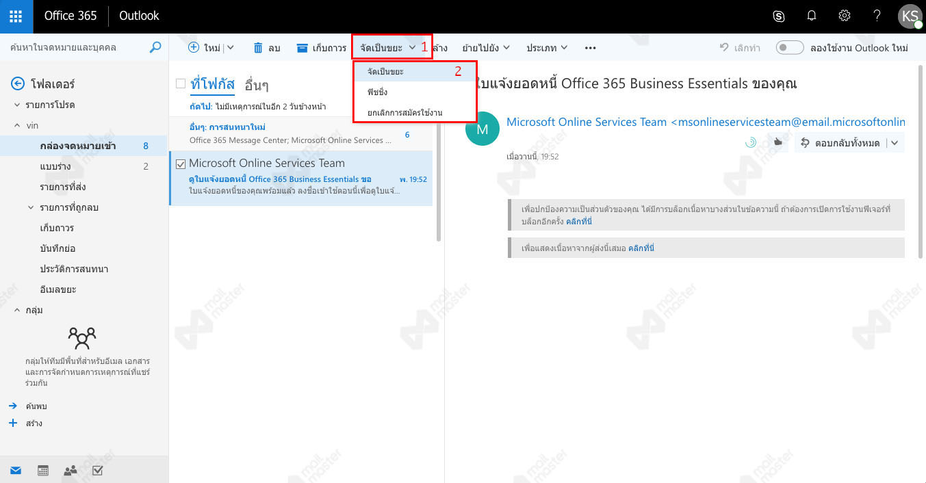Collapse the กลุ่ม section

[x=17, y=310]
